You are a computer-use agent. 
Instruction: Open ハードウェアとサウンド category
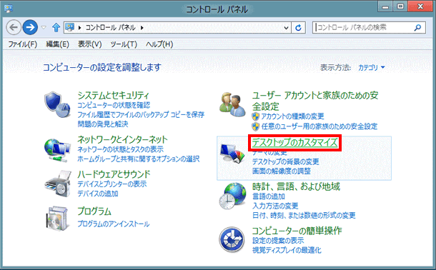coord(114,174)
